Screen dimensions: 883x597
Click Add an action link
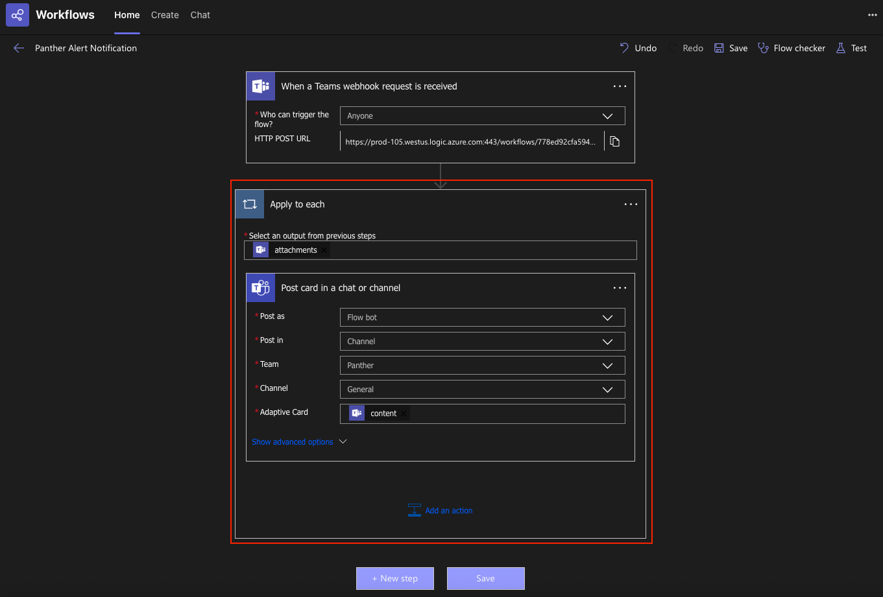click(448, 511)
